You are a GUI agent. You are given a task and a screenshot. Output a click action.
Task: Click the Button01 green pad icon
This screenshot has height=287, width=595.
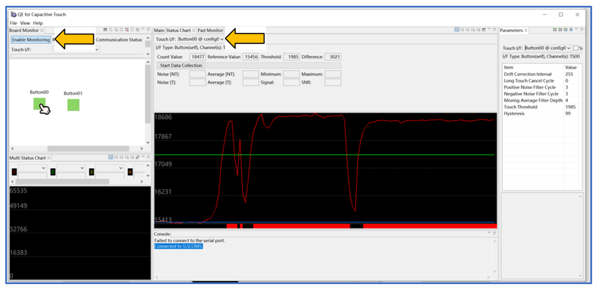(73, 105)
